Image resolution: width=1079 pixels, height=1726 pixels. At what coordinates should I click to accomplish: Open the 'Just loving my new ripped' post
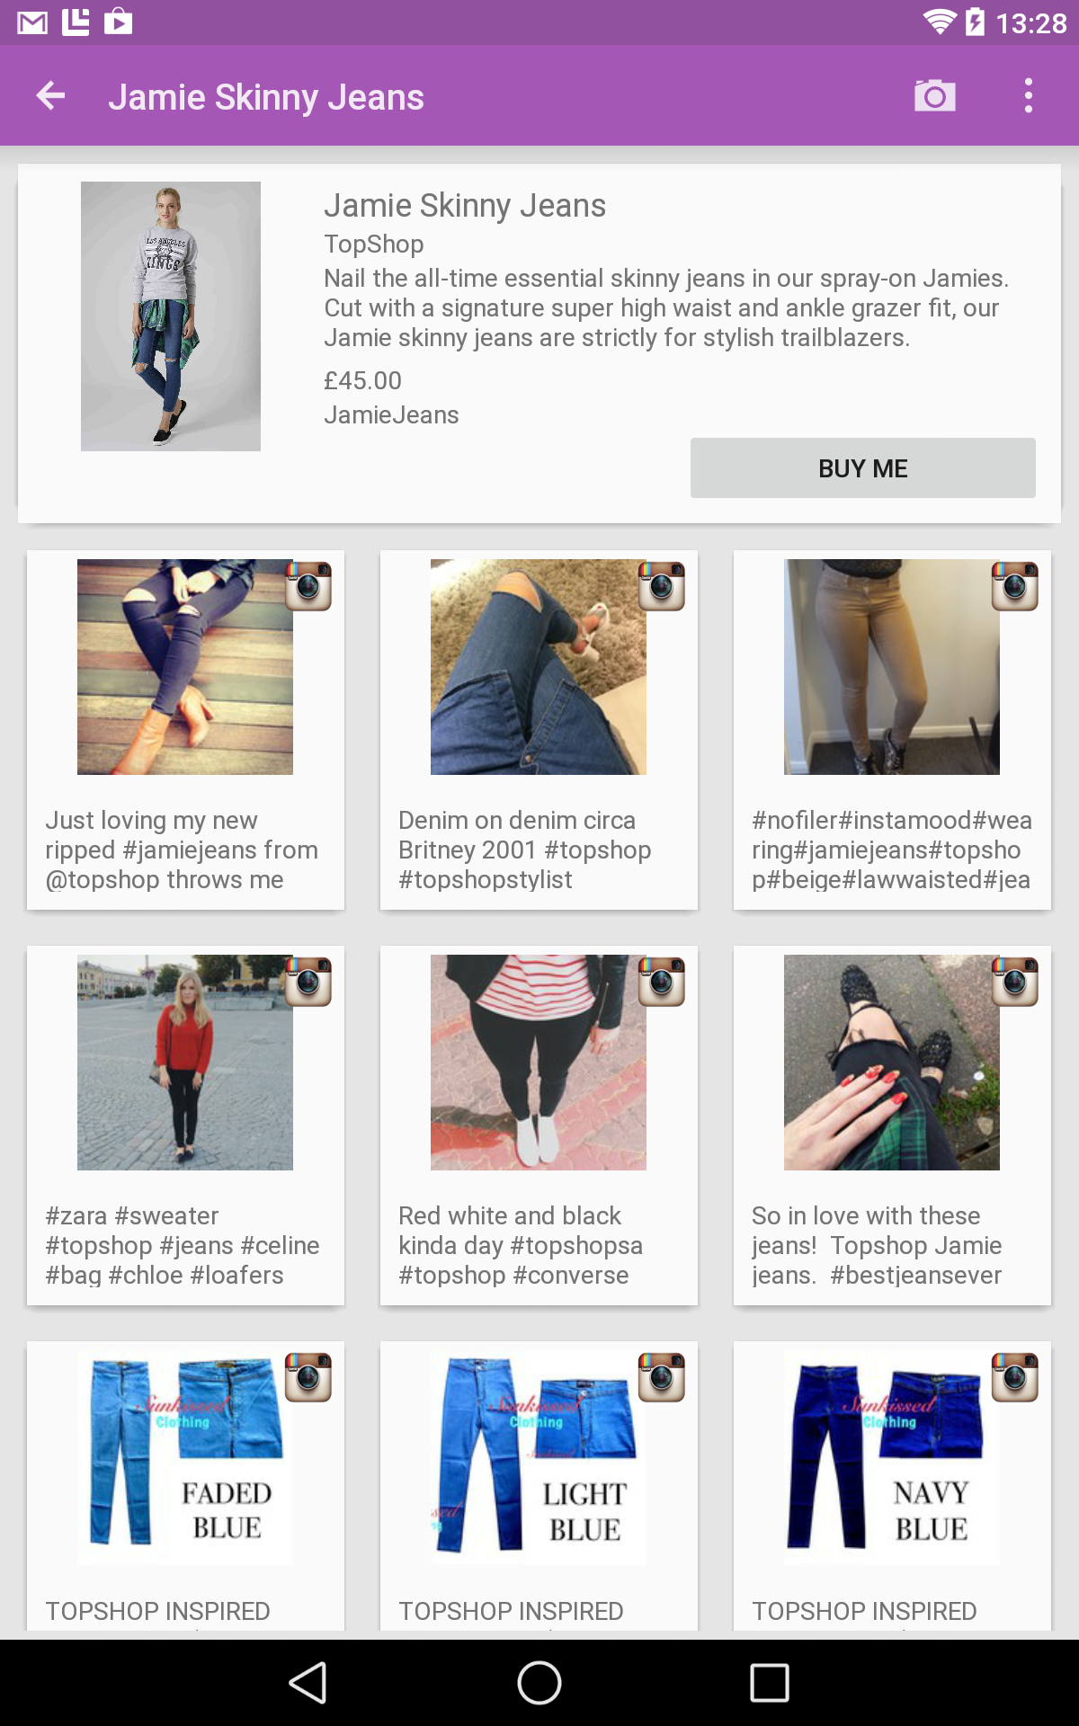(x=185, y=730)
